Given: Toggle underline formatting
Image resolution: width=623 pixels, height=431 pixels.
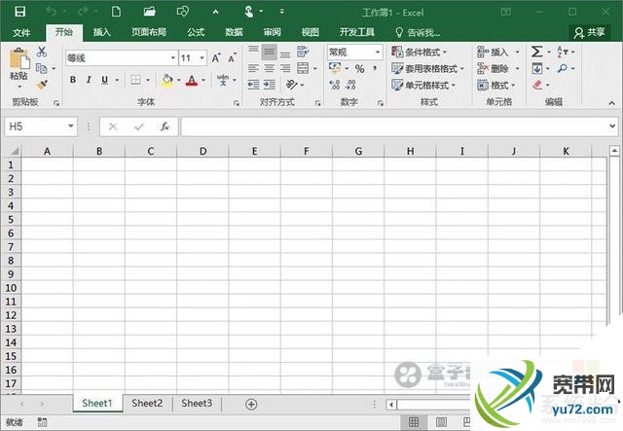Looking at the screenshot, I should pos(104,80).
